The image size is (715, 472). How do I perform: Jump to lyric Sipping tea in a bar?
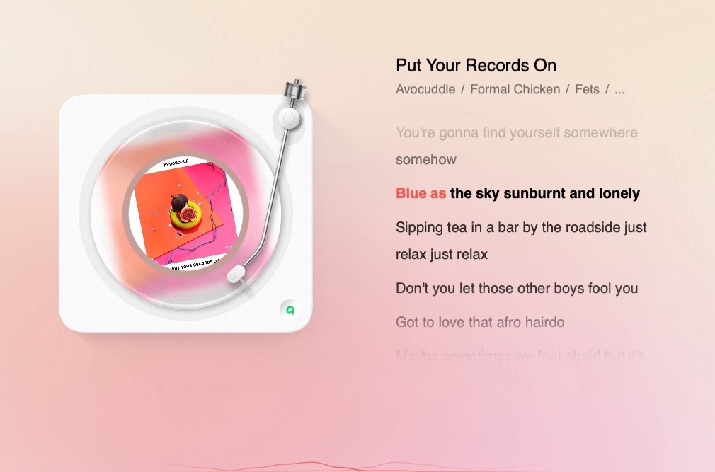tap(521, 227)
